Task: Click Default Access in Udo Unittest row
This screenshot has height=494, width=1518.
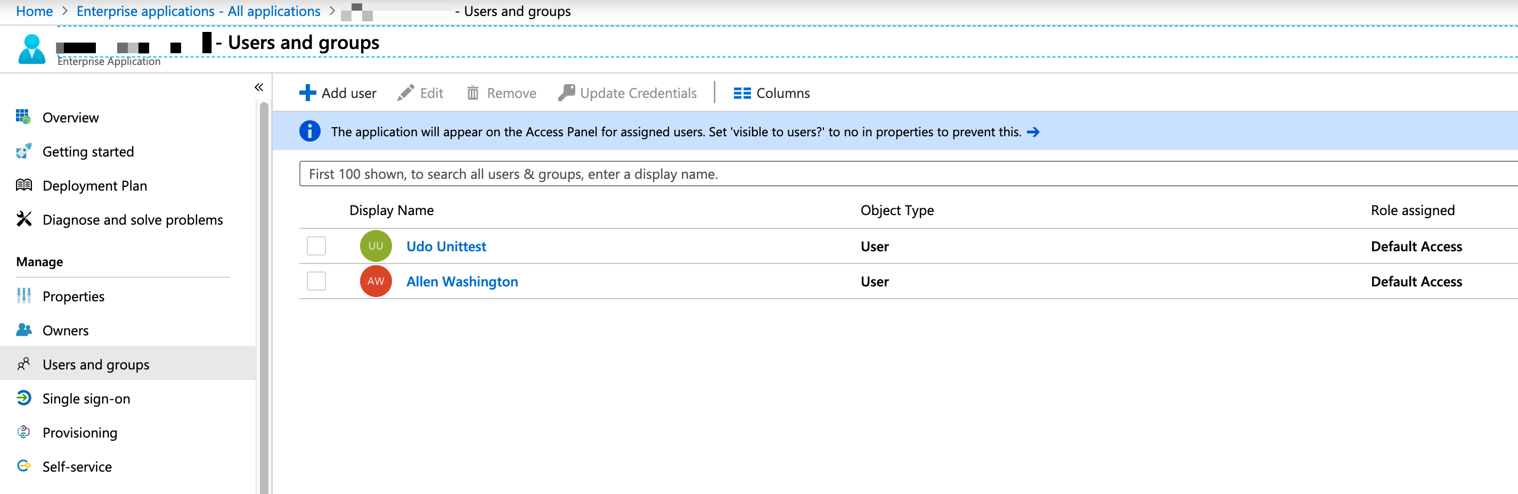Action: [x=1416, y=246]
